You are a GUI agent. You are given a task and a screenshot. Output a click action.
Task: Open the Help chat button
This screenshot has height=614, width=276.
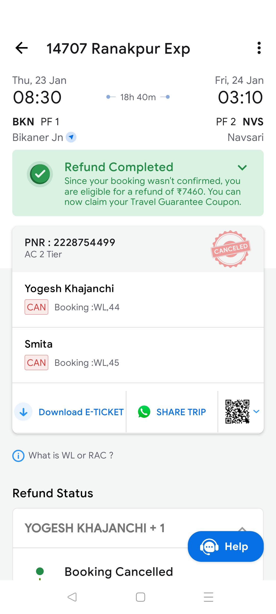click(x=226, y=546)
